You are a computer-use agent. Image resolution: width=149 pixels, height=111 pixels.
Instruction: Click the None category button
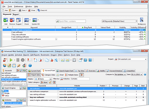(x=44, y=82)
